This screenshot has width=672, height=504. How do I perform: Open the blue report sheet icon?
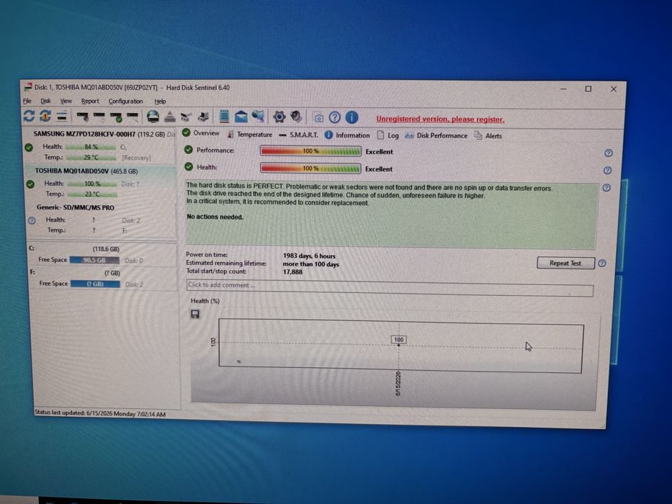click(224, 117)
